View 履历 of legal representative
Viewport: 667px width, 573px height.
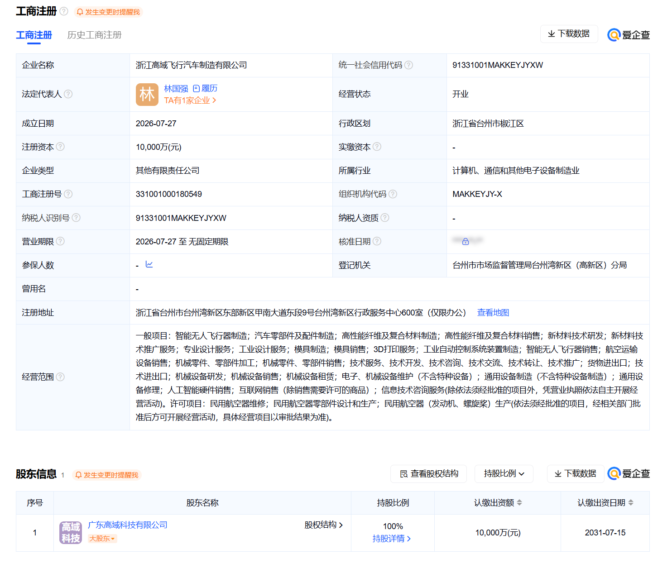(x=205, y=89)
